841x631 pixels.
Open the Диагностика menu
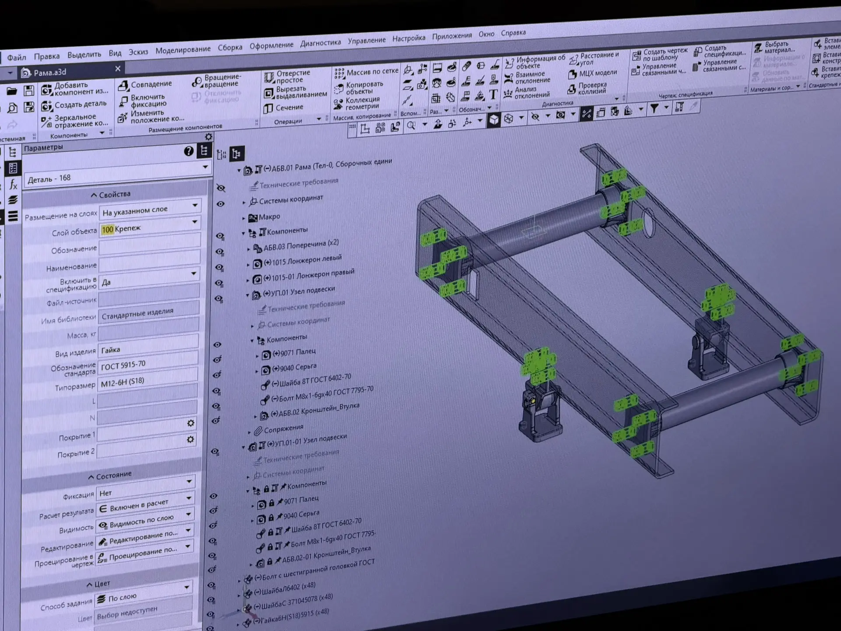320,43
